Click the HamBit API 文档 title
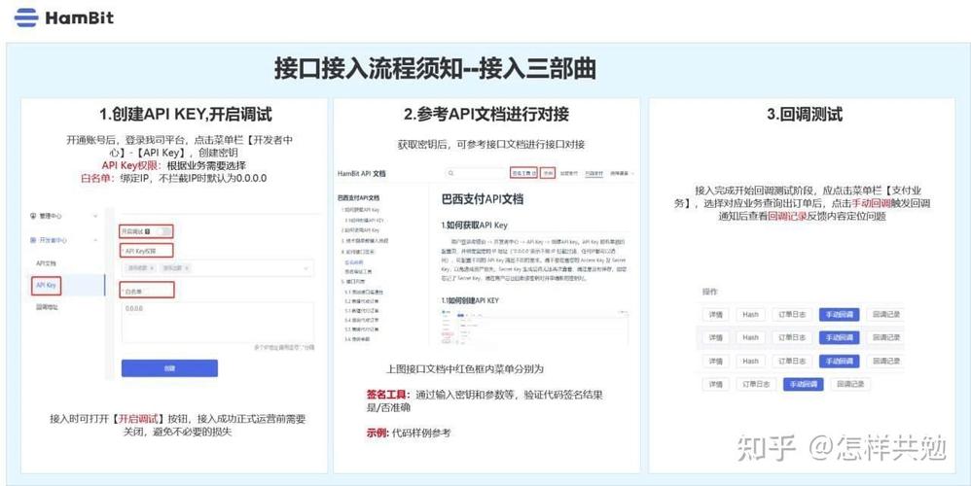The width and height of the screenshot is (971, 486). point(362,174)
